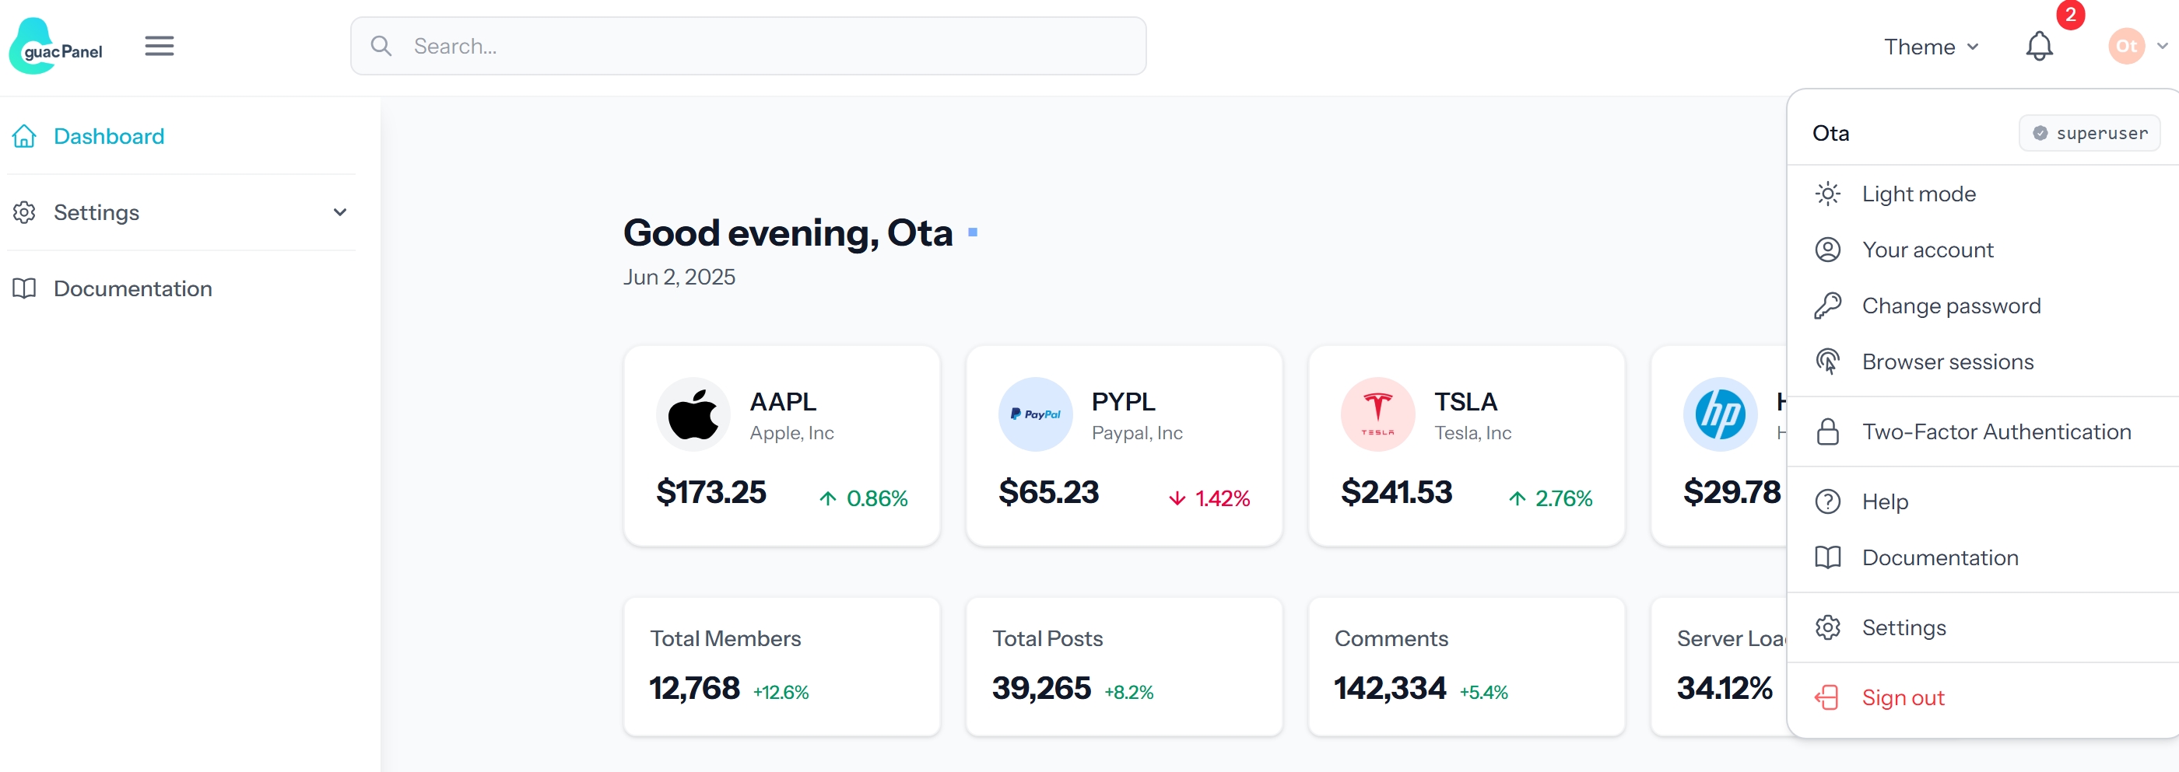Select Change password menu item
This screenshot has height=772, width=2179.
click(x=1984, y=306)
